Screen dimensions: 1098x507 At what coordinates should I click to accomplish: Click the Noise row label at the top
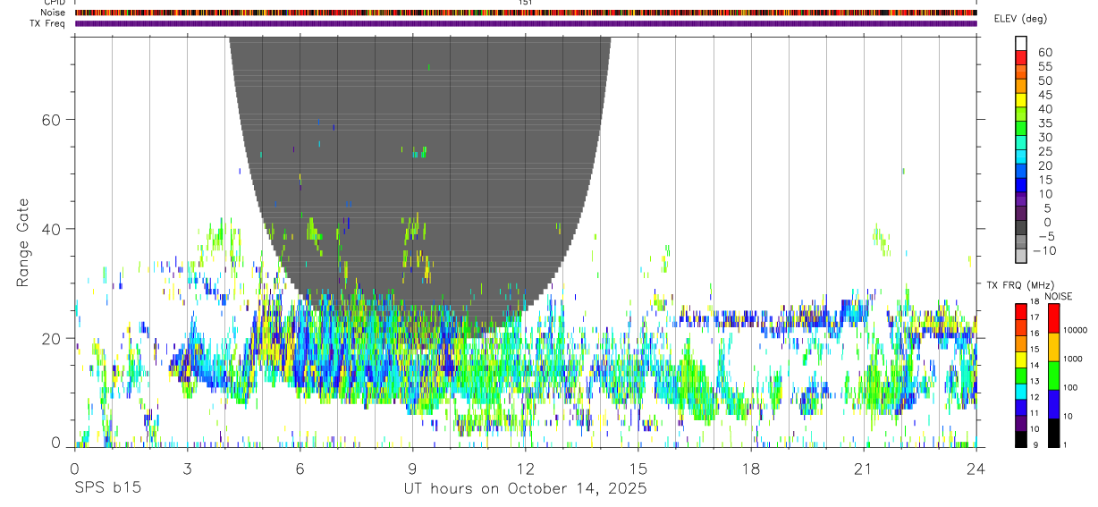(53, 13)
